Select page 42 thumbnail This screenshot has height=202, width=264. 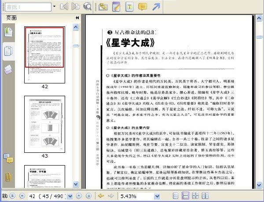44,55
